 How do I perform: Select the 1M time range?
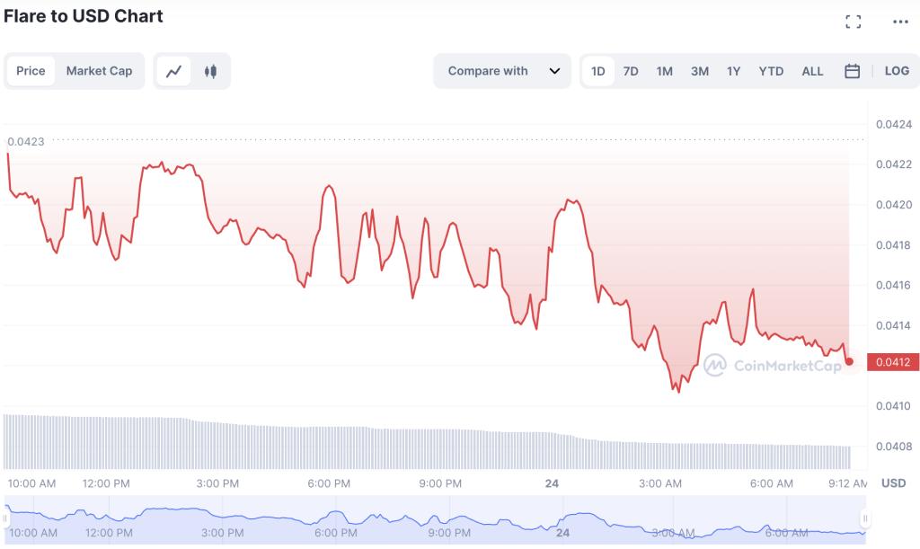[664, 71]
